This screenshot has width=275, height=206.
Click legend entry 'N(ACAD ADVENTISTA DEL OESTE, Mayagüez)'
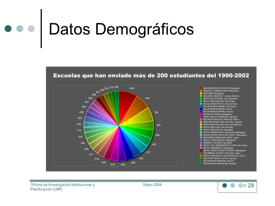[225, 135]
